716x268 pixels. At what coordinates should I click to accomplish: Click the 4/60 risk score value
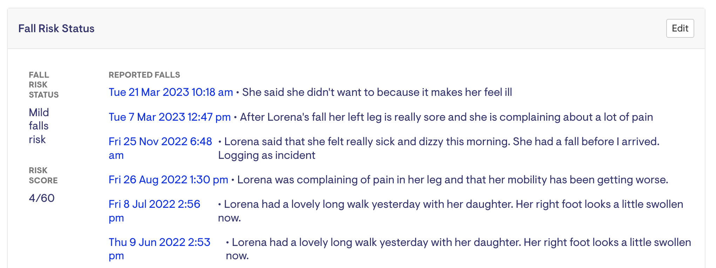coord(41,198)
